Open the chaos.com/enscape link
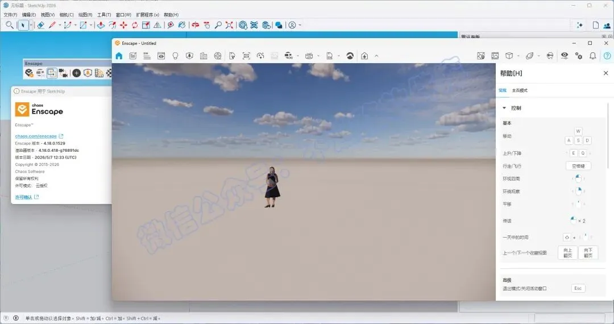Image resolution: width=614 pixels, height=324 pixels. pos(36,136)
